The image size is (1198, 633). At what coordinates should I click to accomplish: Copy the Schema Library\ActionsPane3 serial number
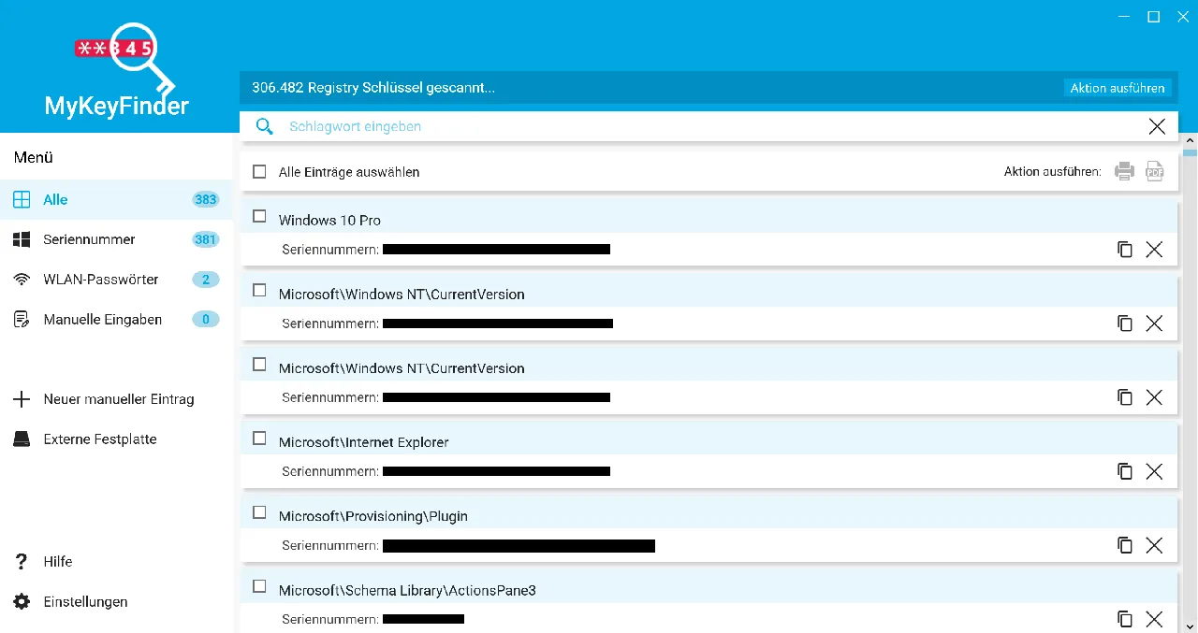point(1125,619)
